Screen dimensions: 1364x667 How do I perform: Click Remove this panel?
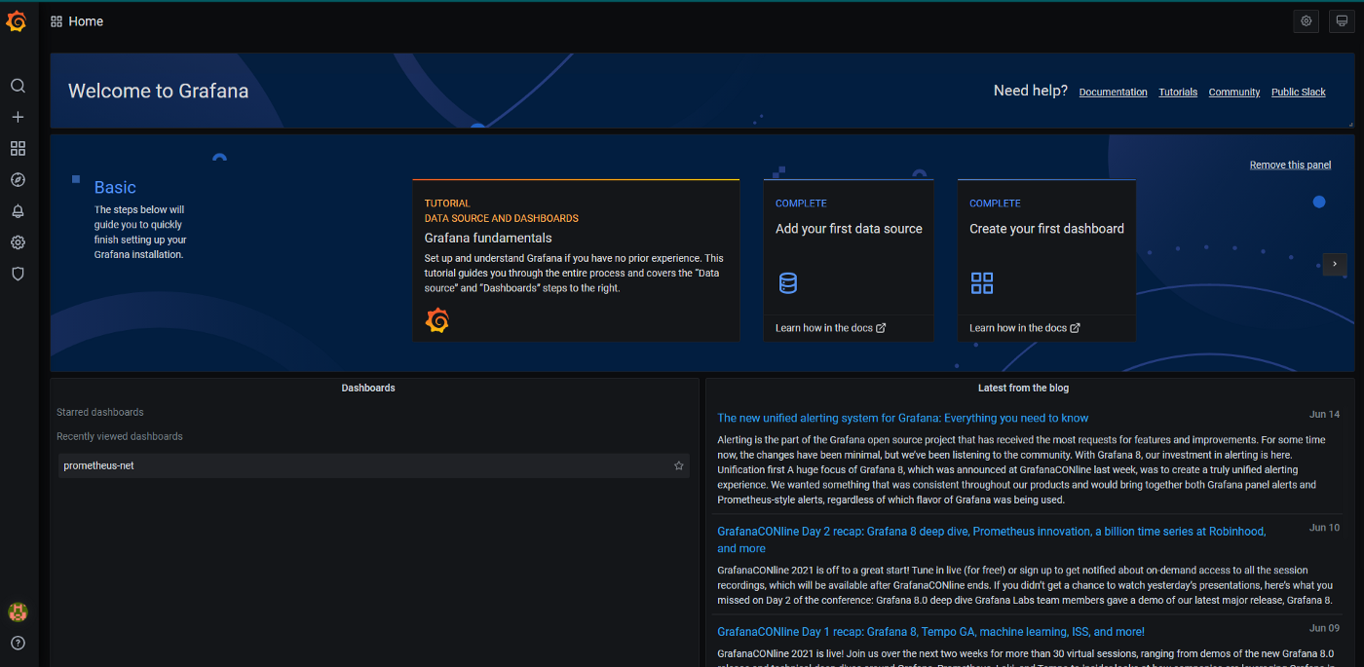click(x=1290, y=165)
